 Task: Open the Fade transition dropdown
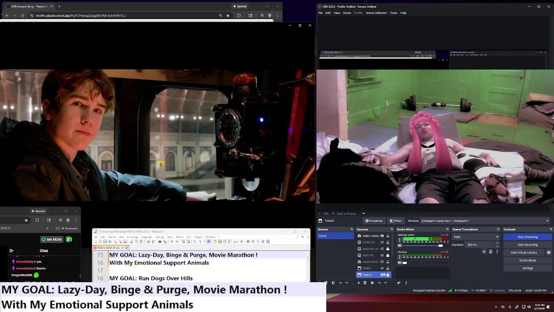pyautogui.click(x=476, y=237)
